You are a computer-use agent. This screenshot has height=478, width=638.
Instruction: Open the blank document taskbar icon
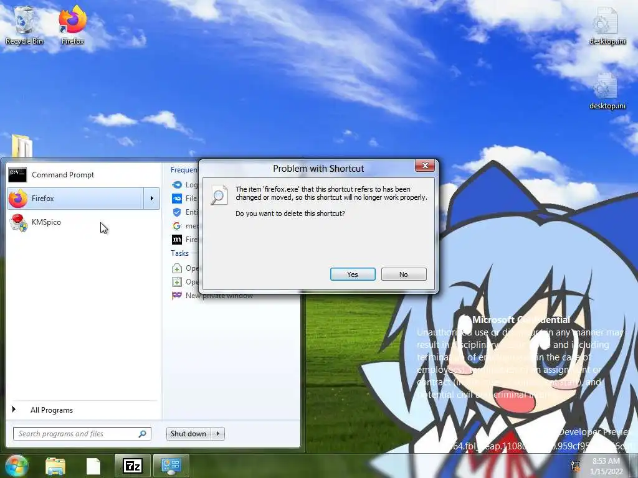click(93, 466)
